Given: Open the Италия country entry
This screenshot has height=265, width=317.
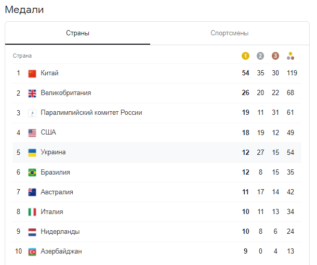Looking at the screenshot, I should coord(52,212).
